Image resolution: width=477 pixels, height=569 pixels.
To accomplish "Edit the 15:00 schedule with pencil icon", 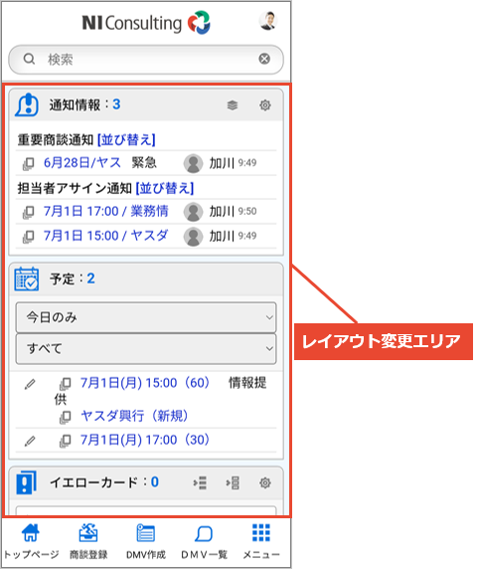I will (x=30, y=384).
